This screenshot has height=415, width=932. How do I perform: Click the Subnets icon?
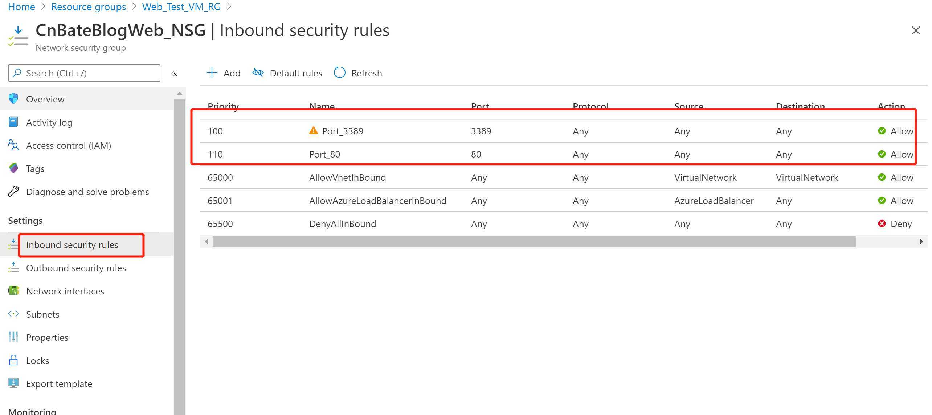[x=13, y=314]
